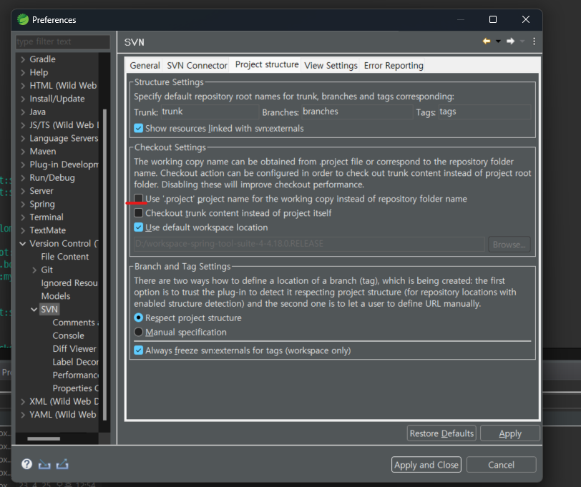Click the Cancel button
581x487 pixels.
[x=501, y=465]
